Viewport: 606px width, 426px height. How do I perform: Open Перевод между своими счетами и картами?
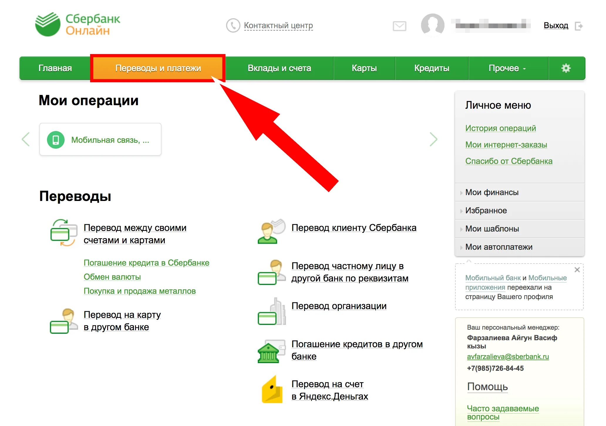click(135, 234)
